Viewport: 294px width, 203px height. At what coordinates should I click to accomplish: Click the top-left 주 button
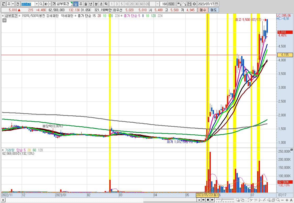(x=9, y=4)
